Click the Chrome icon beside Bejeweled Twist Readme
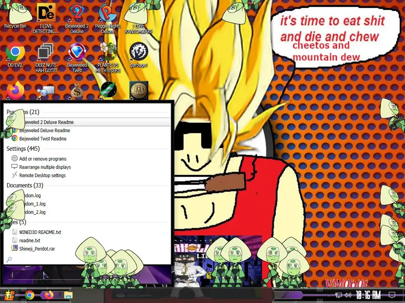The width and height of the screenshot is (405, 303). (x=15, y=138)
